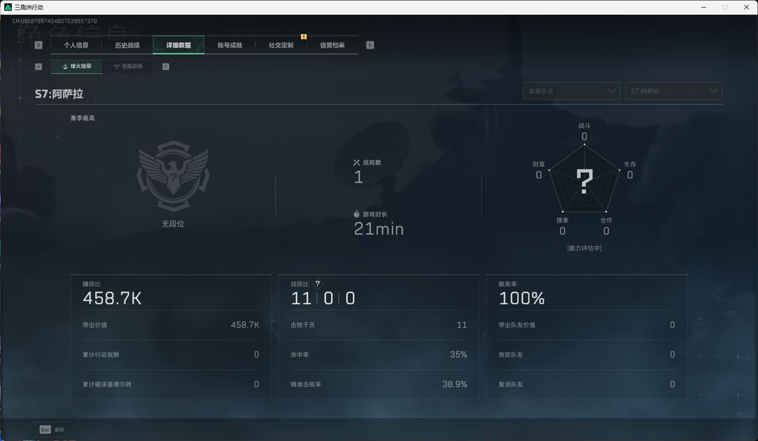
Task: Open the 个人信息 tab
Action: [x=76, y=45]
